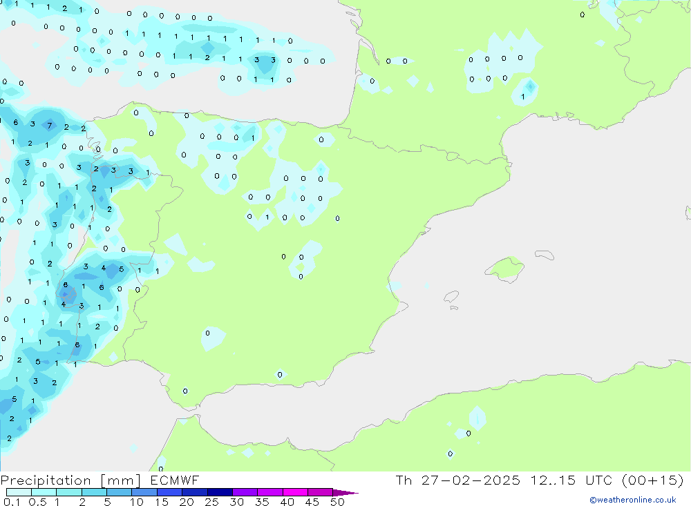Click the legend label '0.1'
The height and width of the screenshot is (506, 691).
pyautogui.click(x=12, y=502)
